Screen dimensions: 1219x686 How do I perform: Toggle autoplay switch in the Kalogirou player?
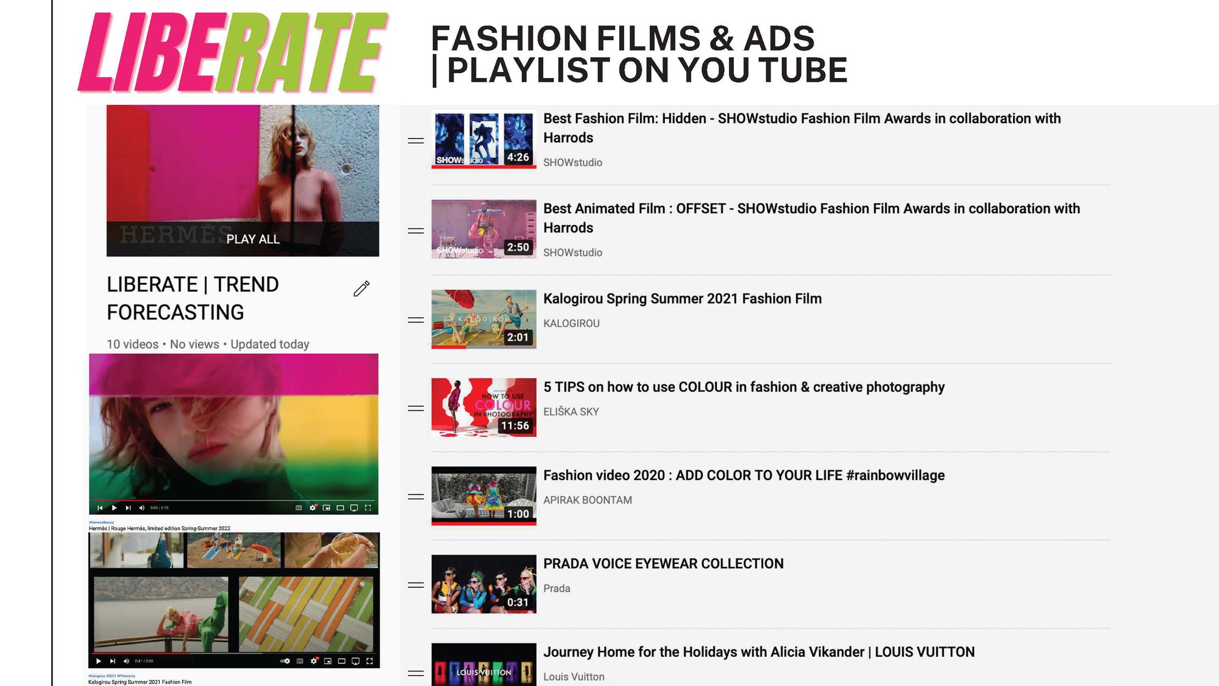[285, 661]
